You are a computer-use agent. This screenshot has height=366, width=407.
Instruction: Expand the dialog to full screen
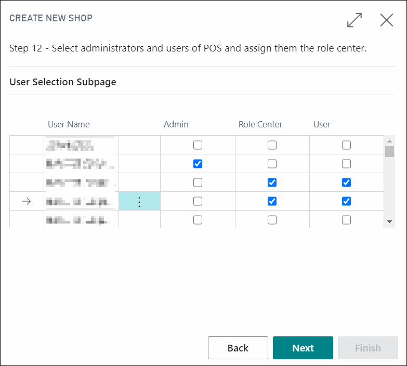click(x=355, y=20)
